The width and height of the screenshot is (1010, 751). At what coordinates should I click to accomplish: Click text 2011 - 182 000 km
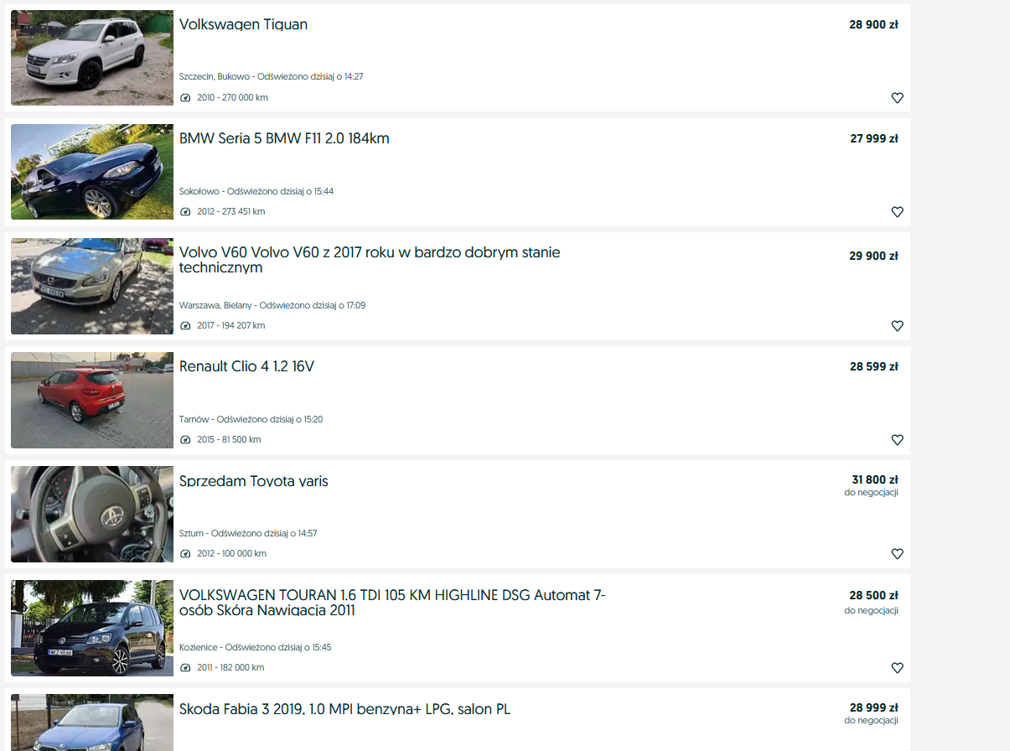point(230,668)
